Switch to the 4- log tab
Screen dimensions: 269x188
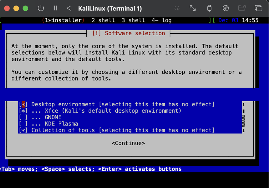click(162, 20)
